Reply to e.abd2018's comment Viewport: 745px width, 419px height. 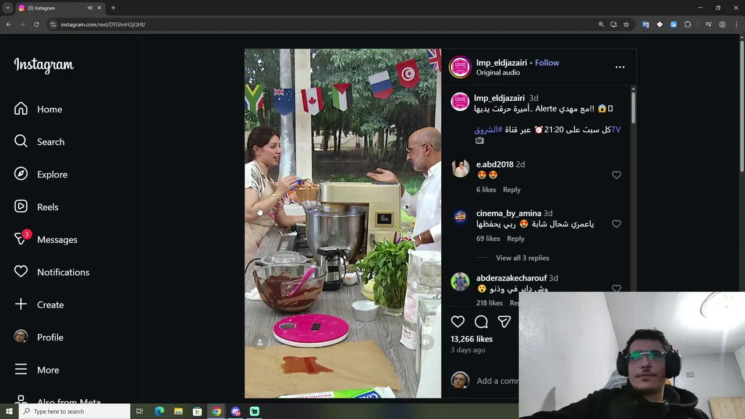click(512, 190)
